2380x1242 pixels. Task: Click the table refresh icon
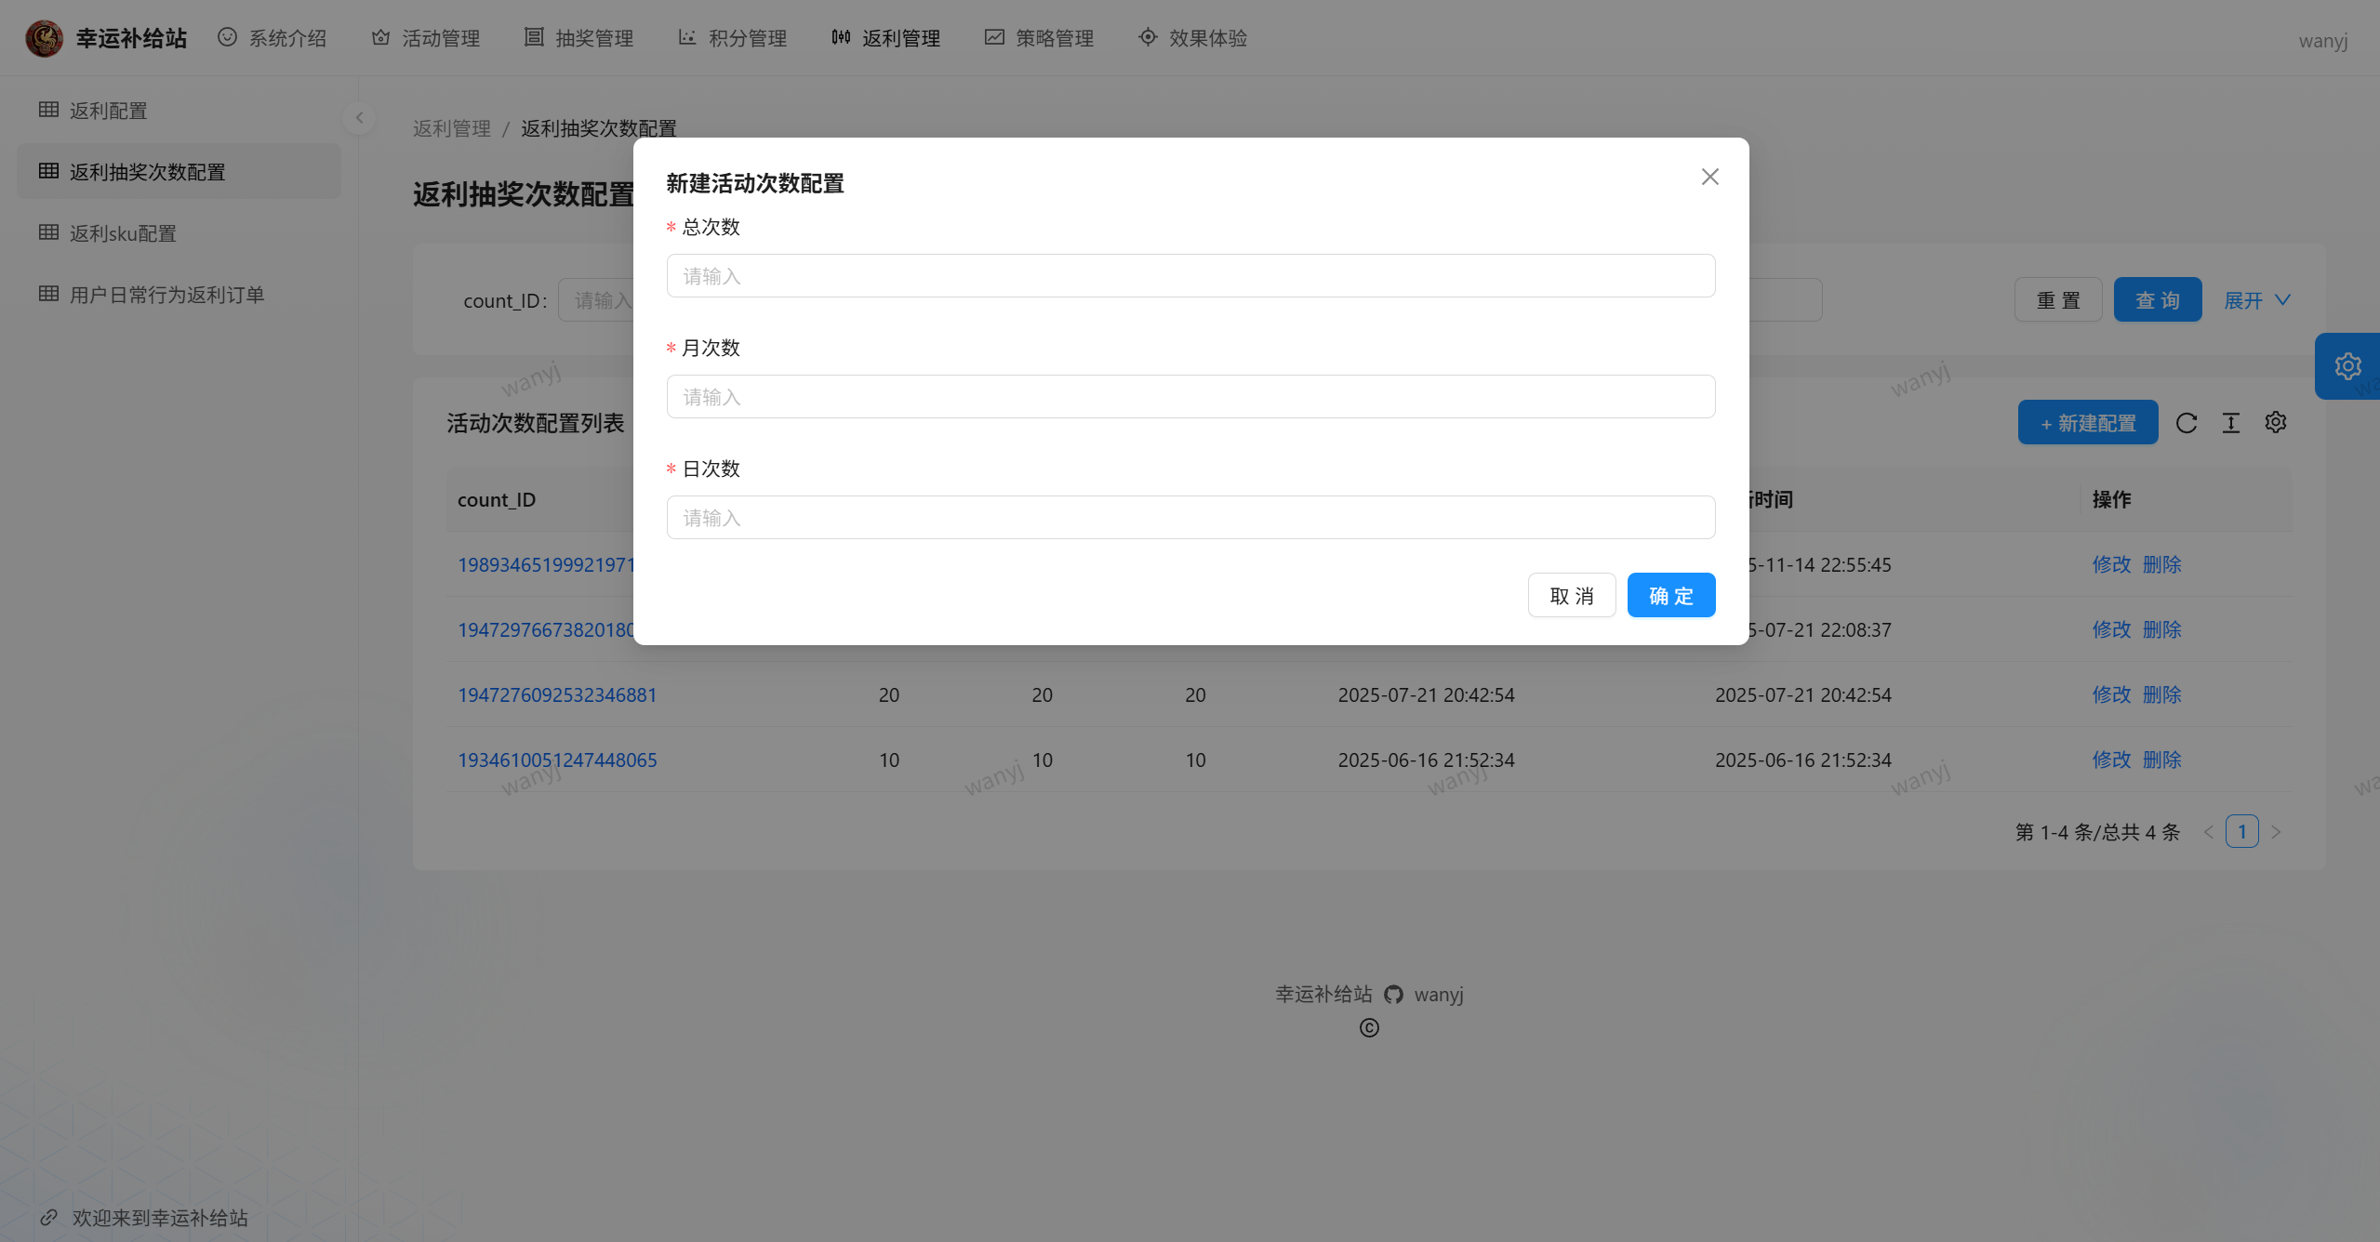2187,423
